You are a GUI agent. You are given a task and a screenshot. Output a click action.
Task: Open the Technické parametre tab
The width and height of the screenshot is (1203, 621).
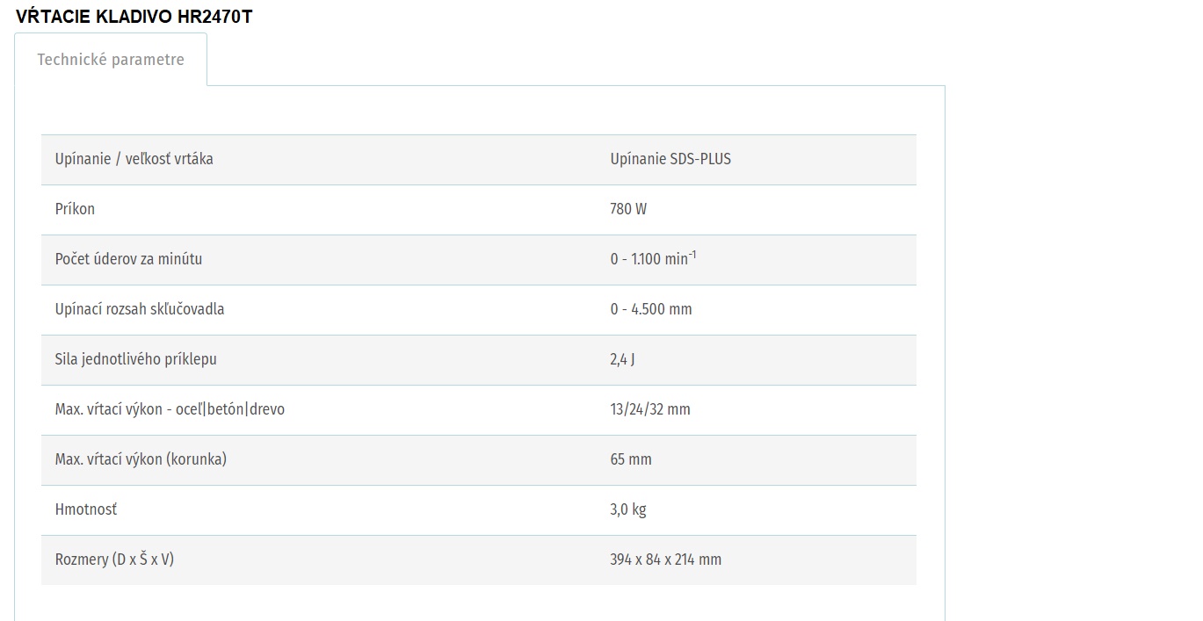(111, 60)
